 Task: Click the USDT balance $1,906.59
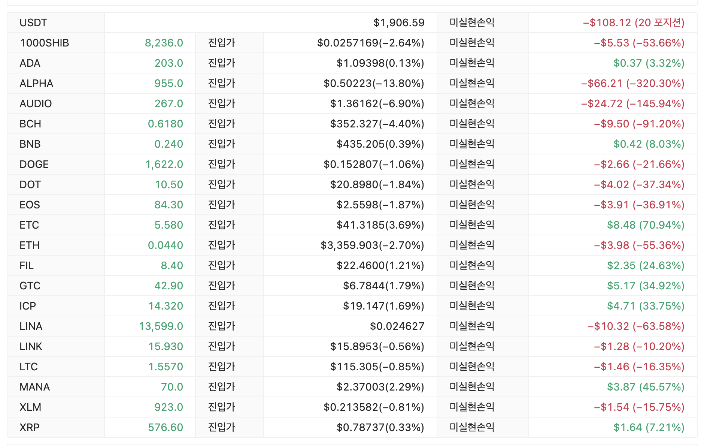tap(399, 23)
